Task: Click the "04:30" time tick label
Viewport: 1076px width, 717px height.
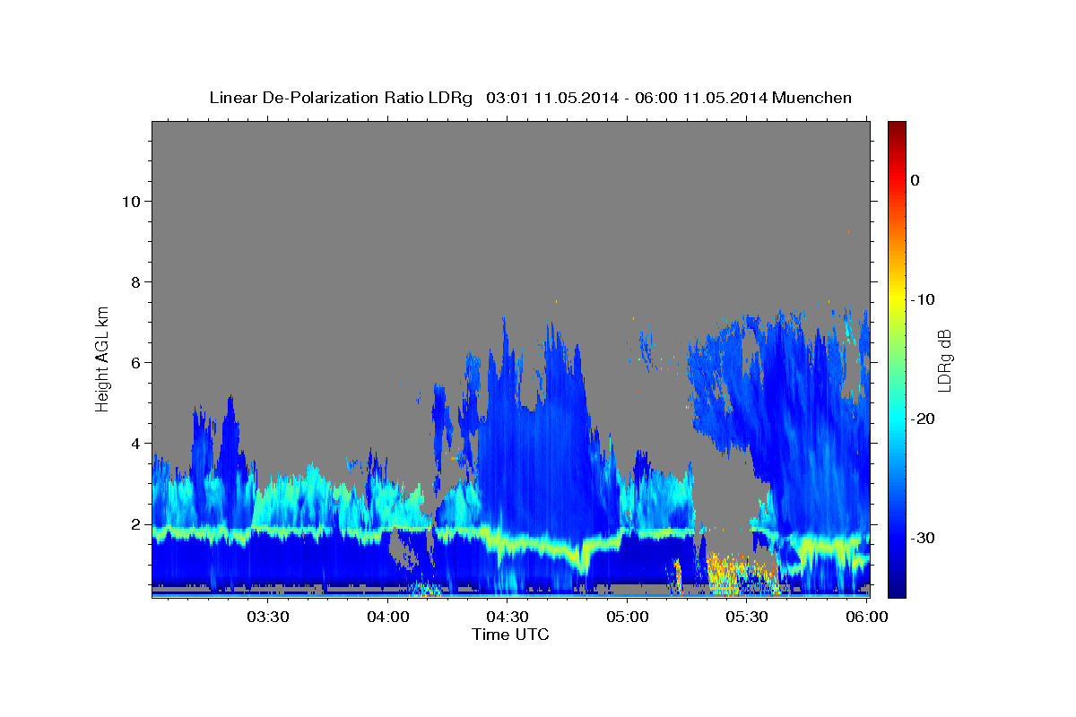Action: tap(507, 617)
